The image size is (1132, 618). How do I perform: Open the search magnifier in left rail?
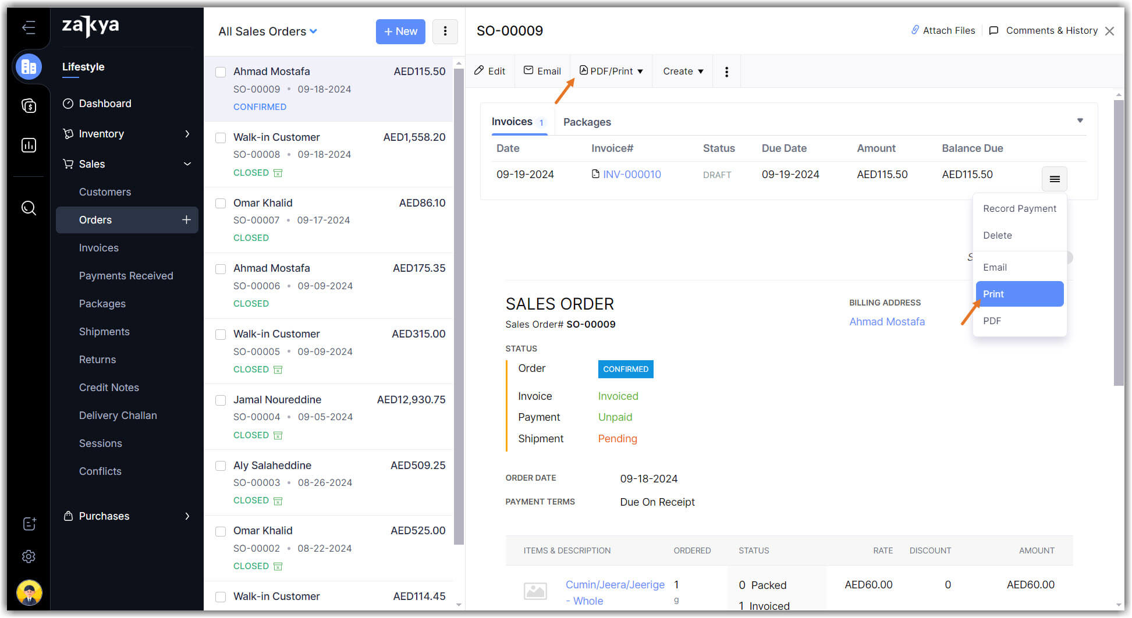click(x=29, y=208)
